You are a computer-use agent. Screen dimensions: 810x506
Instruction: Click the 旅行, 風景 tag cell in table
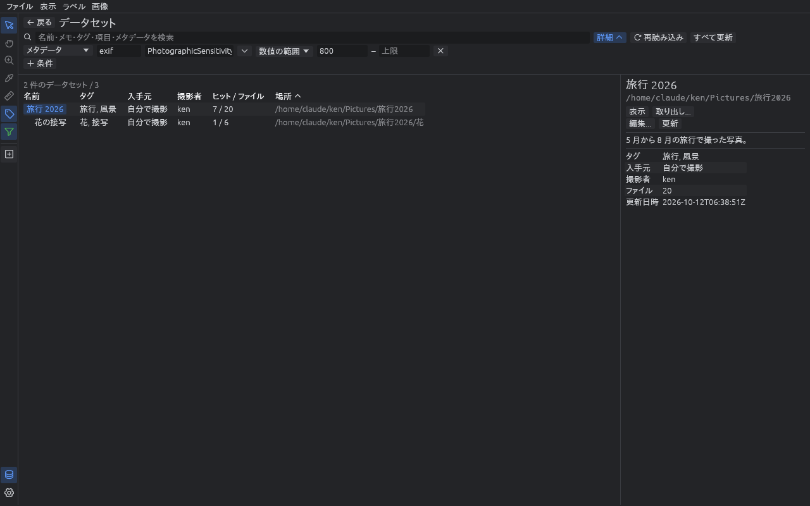click(98, 109)
